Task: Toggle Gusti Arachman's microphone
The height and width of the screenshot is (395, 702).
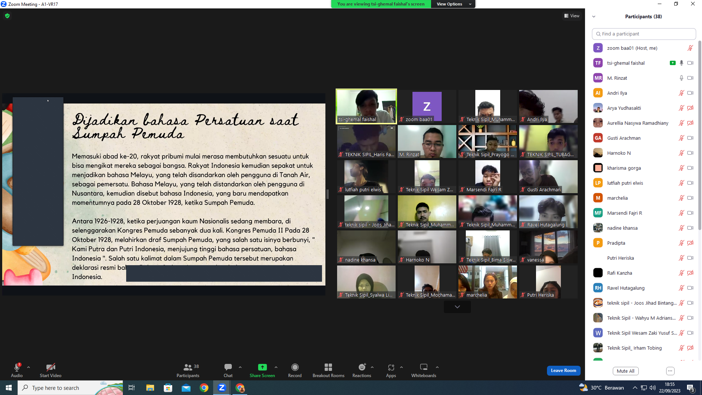Action: click(681, 138)
